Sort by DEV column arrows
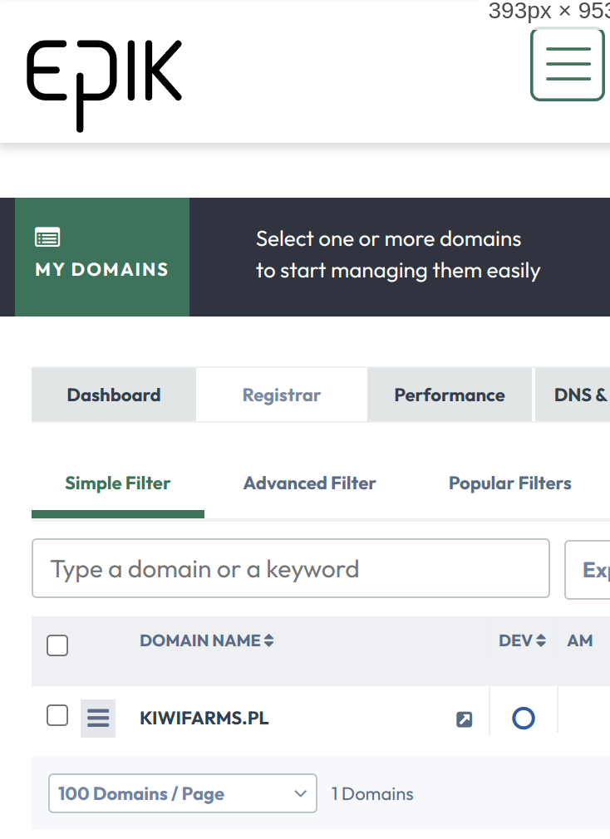This screenshot has width=610, height=839. tap(541, 640)
